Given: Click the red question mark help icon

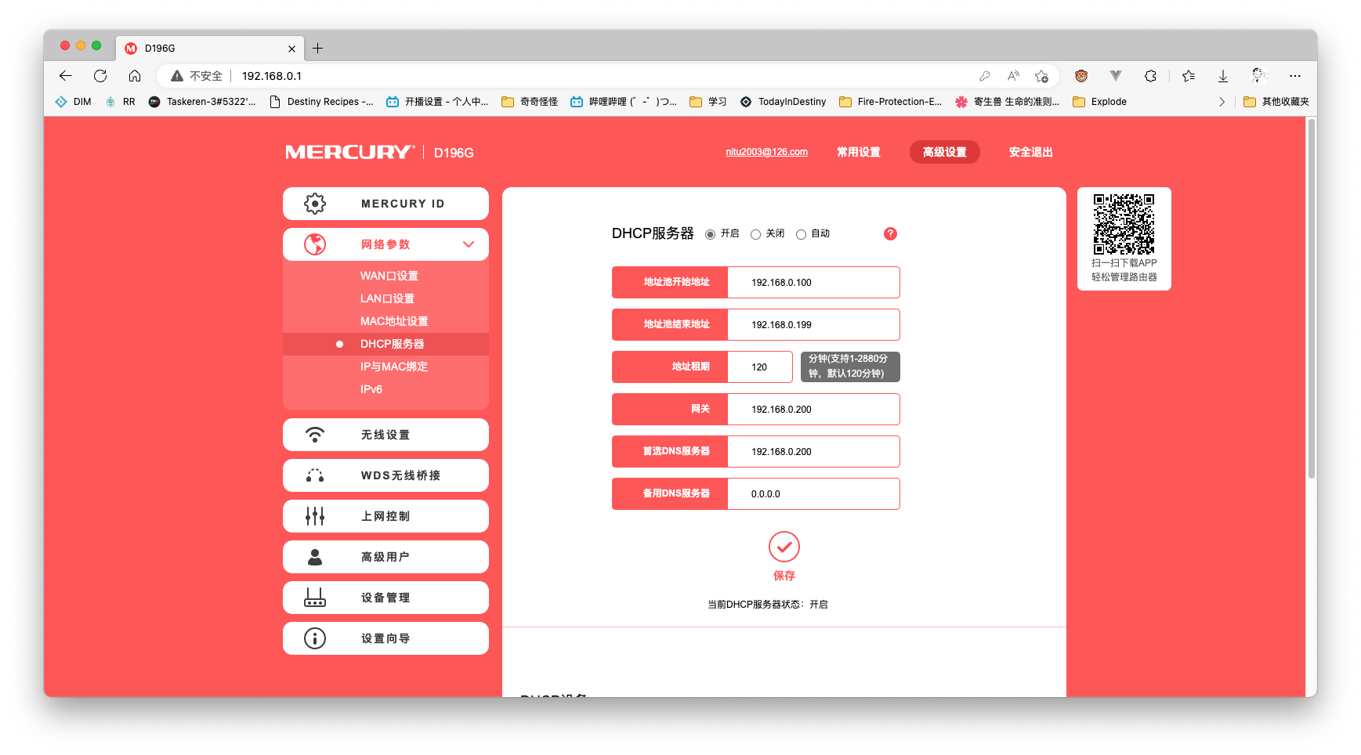Looking at the screenshot, I should 890,233.
